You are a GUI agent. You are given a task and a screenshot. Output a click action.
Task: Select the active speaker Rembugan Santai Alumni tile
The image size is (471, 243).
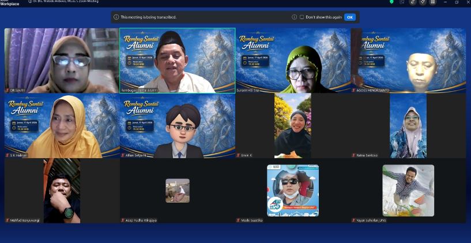click(x=177, y=61)
